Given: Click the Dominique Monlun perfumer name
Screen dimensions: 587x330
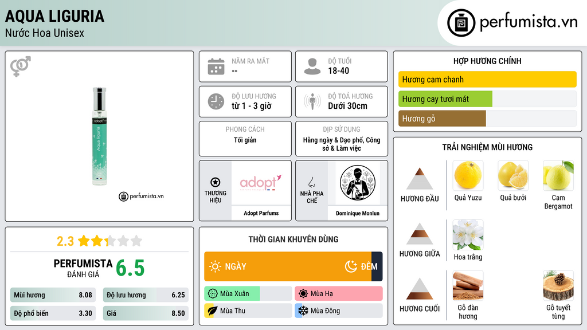Looking at the screenshot, I should coord(358,213).
